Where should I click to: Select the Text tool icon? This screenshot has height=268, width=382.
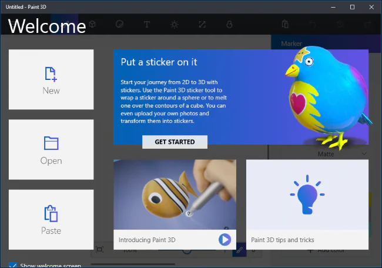point(147,24)
